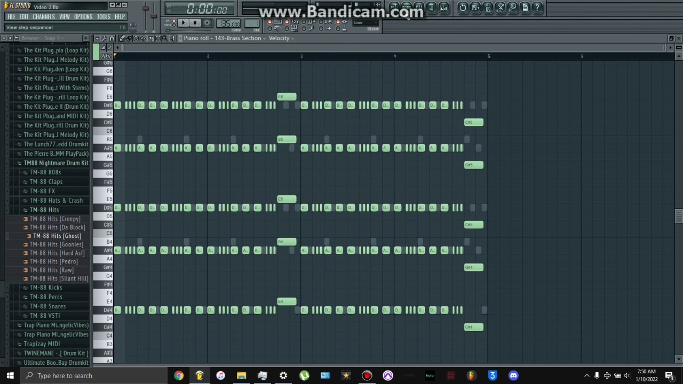Open the OPTIONS menu
The height and width of the screenshot is (384, 683).
(x=83, y=17)
